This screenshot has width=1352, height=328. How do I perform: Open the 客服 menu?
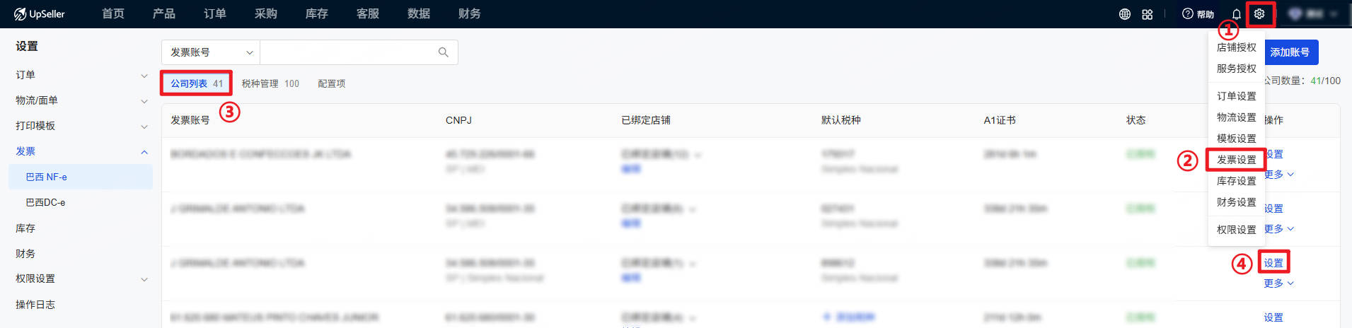click(x=368, y=14)
